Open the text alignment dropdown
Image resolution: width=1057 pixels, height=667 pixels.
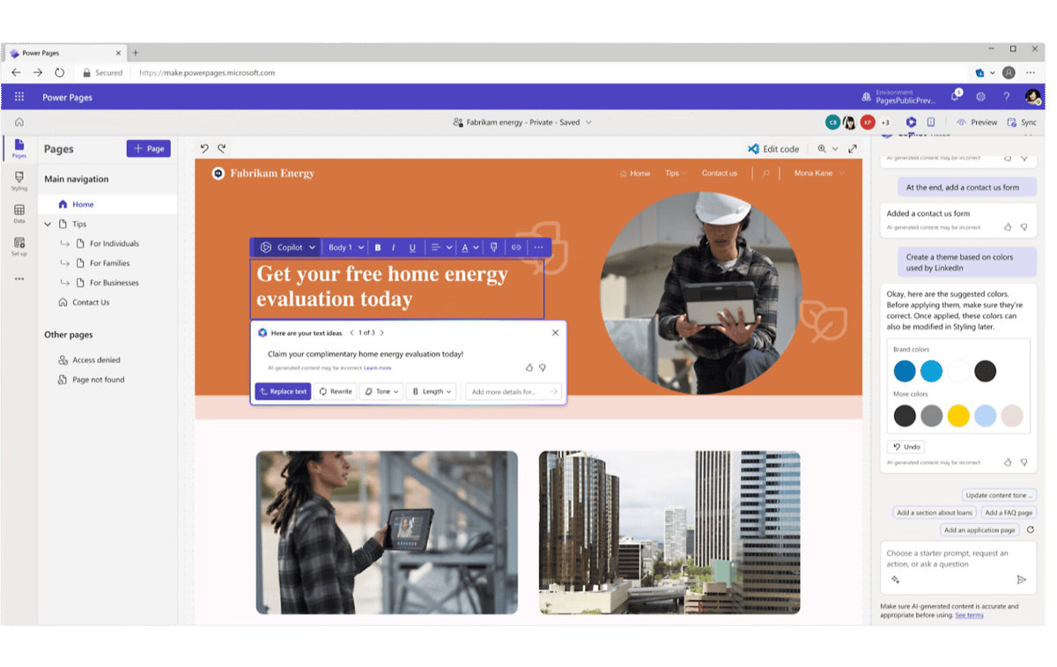coord(441,248)
